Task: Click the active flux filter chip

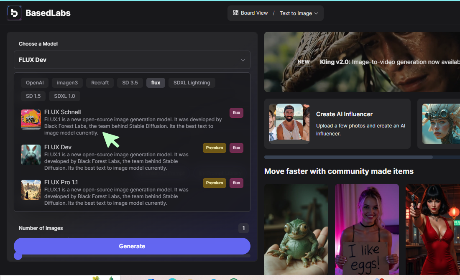Action: (156, 83)
